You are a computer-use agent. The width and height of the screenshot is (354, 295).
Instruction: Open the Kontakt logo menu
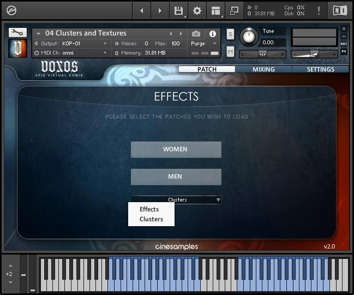11,10
